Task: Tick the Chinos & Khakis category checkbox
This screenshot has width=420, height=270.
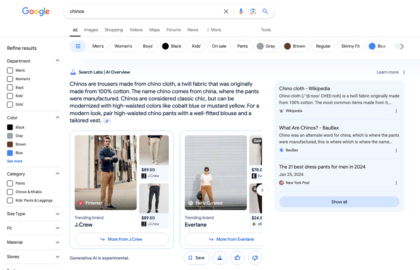Action: pyautogui.click(x=10, y=192)
